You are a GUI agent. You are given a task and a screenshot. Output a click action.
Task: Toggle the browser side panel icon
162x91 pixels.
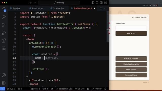click(154, 6)
